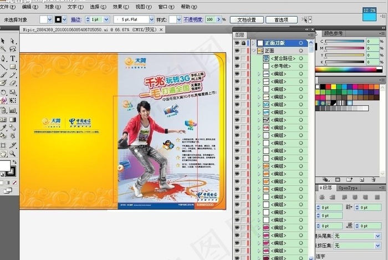
Task: Open the 对象 menu
Action: [53, 7]
